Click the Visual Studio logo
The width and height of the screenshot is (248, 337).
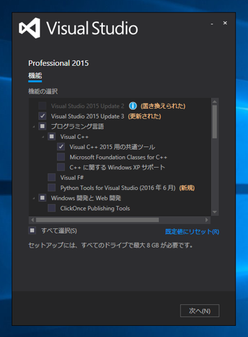[x=29, y=28]
